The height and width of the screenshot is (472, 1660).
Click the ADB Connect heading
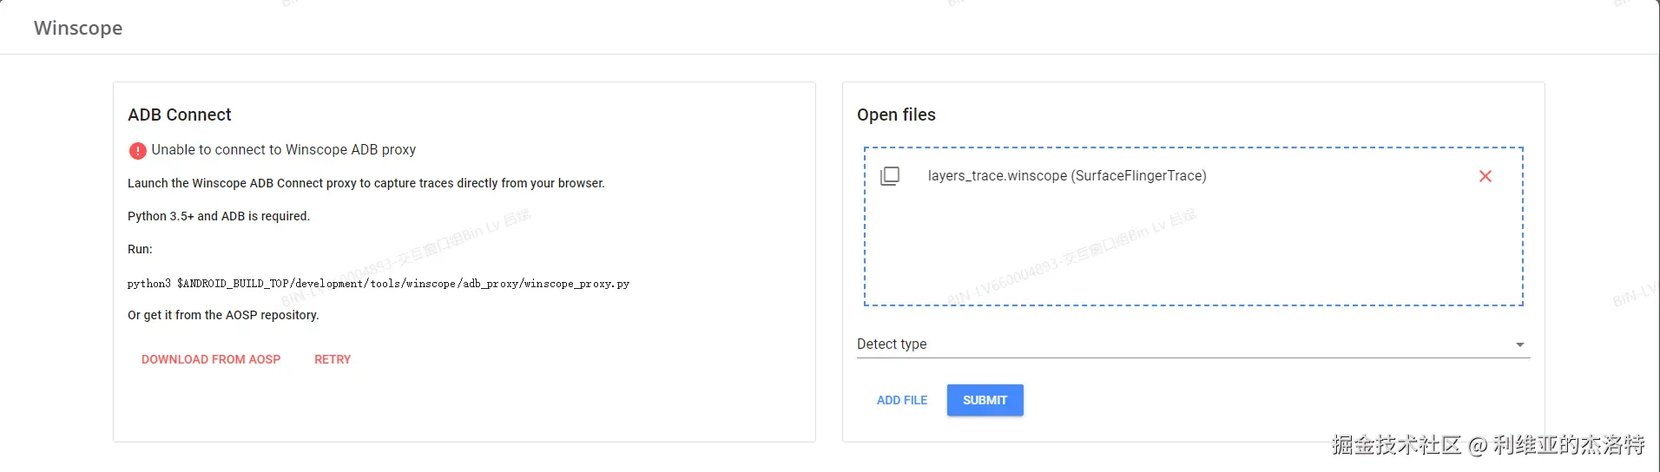pos(180,115)
